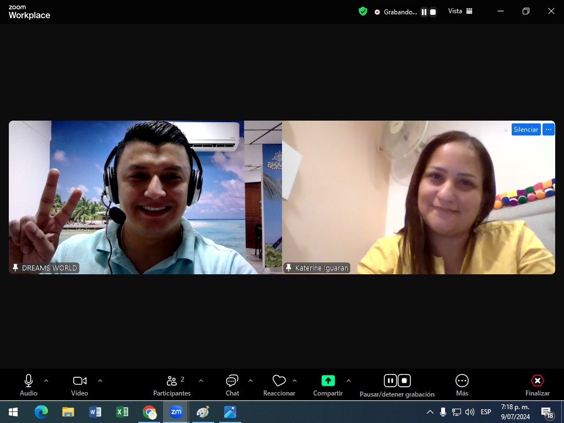This screenshot has height=423, width=564.
Task: Click Finalizar to end meeting
Action: tap(537, 385)
